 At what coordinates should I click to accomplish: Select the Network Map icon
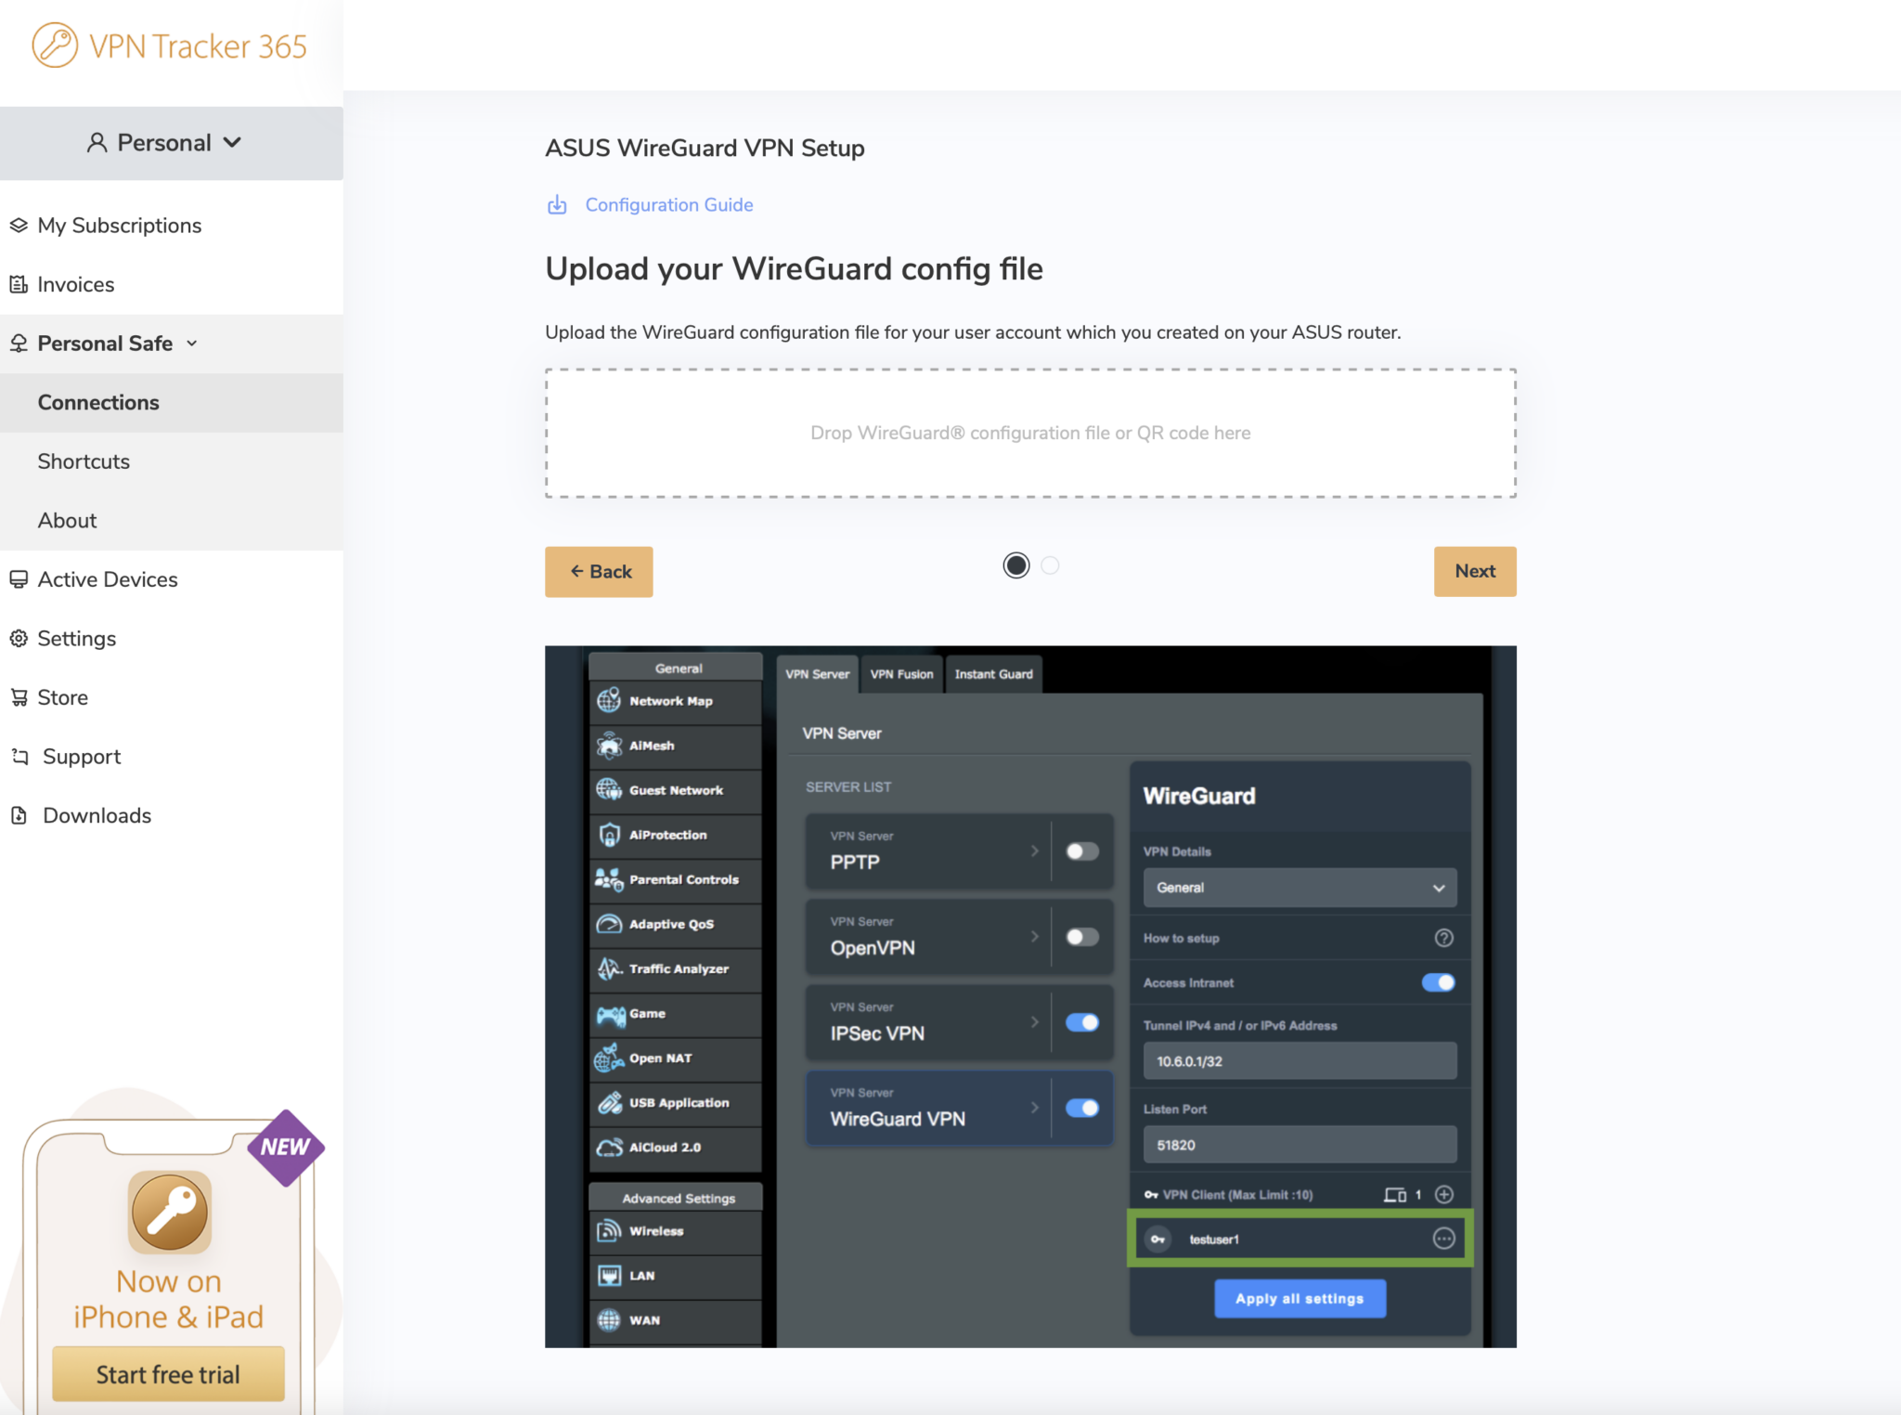(x=609, y=701)
